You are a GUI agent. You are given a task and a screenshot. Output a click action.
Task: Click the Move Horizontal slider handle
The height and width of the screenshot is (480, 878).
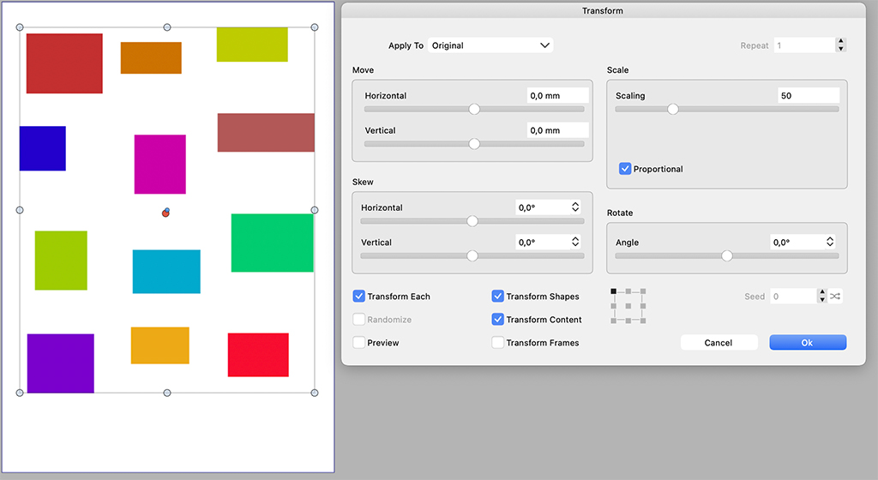click(474, 109)
